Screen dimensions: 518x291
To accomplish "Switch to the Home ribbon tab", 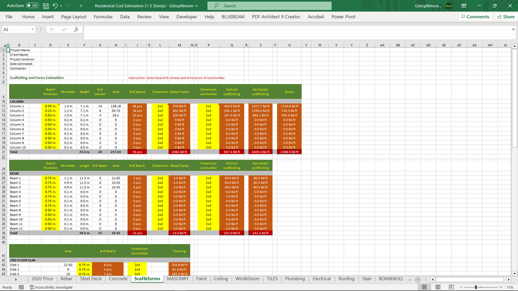I will click(28, 17).
